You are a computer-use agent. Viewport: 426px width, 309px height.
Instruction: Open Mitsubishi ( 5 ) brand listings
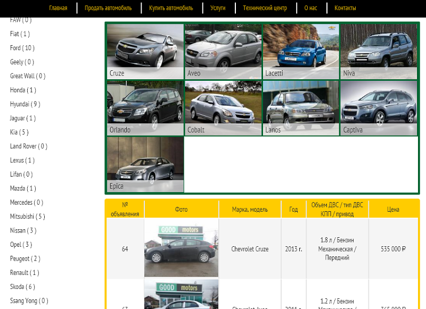[27, 216]
